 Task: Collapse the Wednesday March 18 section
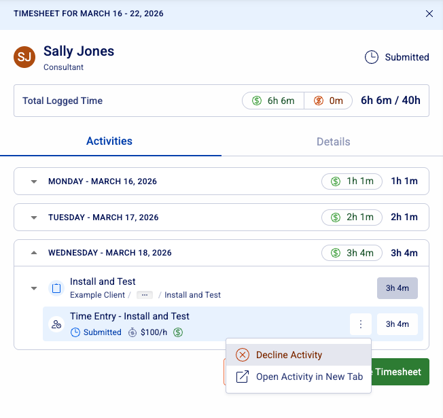33,253
